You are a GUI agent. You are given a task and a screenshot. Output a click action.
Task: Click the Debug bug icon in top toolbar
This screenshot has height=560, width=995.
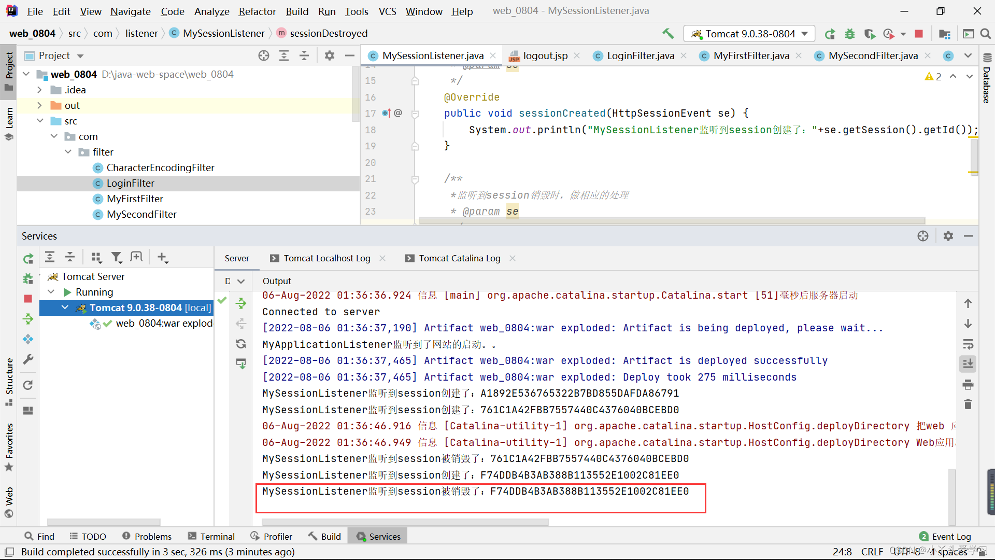coord(850,34)
